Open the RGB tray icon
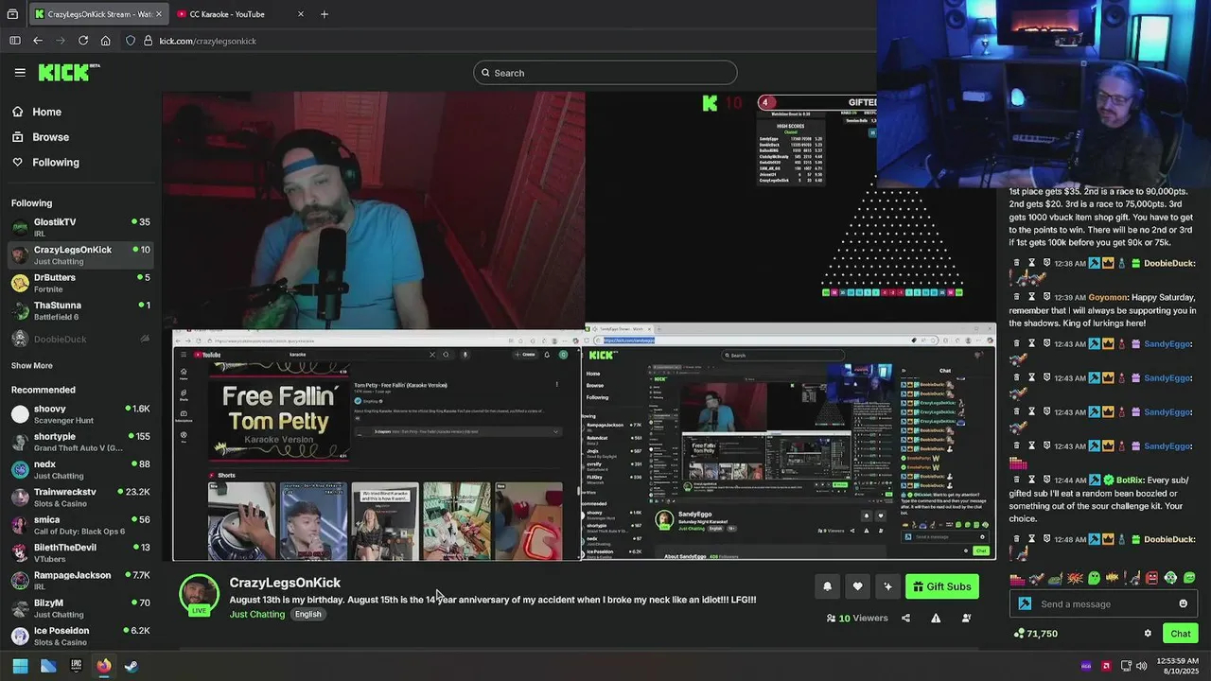 (x=1086, y=666)
